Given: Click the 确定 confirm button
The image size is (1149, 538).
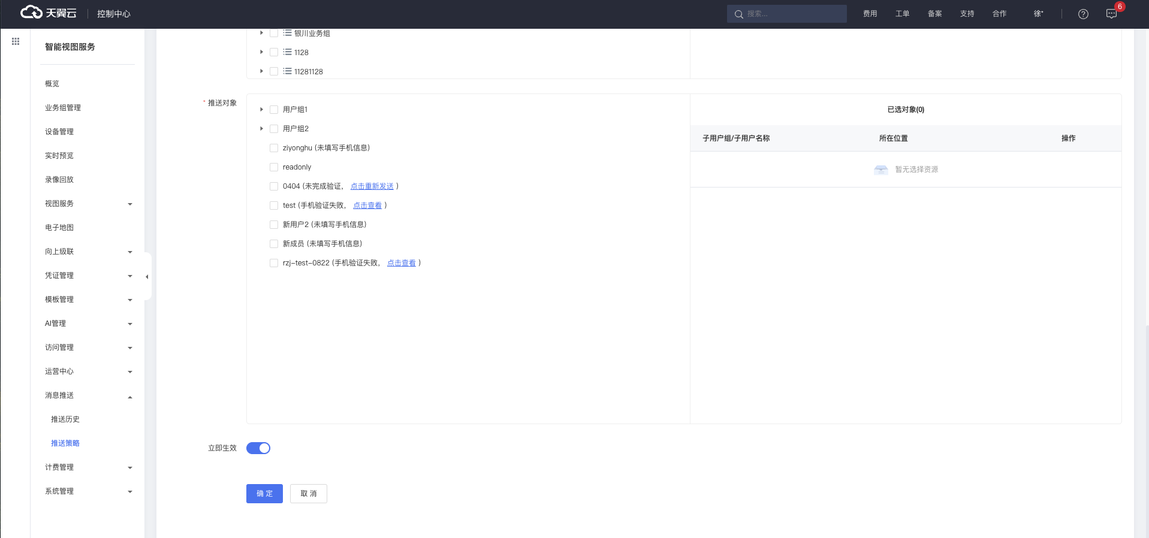Looking at the screenshot, I should click(x=264, y=494).
